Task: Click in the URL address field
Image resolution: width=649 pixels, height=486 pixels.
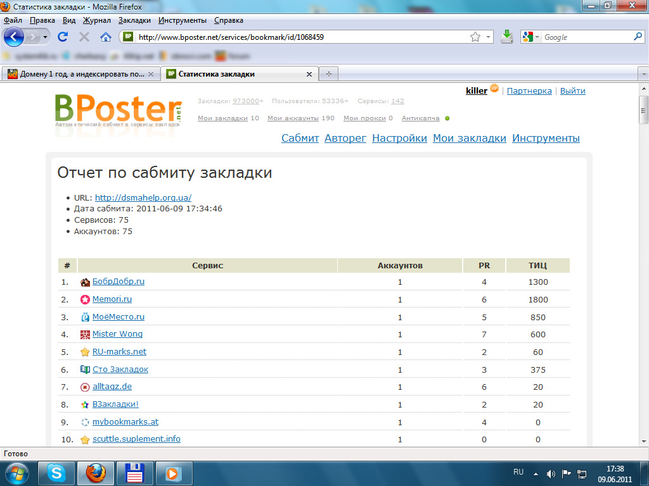Action: point(302,37)
